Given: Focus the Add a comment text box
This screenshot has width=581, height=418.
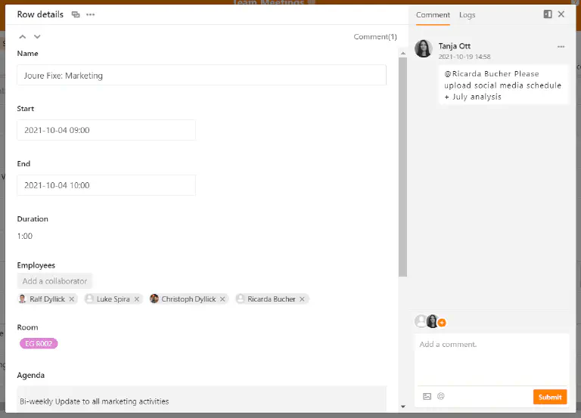Looking at the screenshot, I should (491, 360).
